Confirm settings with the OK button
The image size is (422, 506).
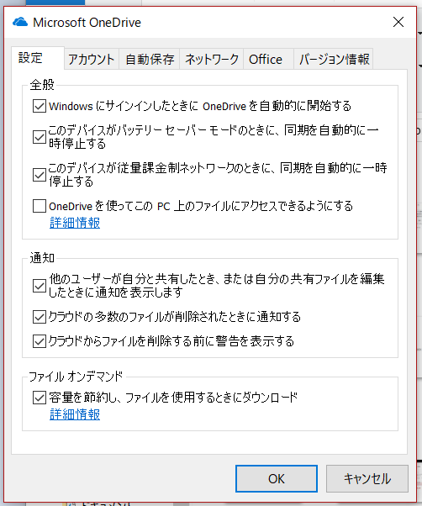(277, 478)
